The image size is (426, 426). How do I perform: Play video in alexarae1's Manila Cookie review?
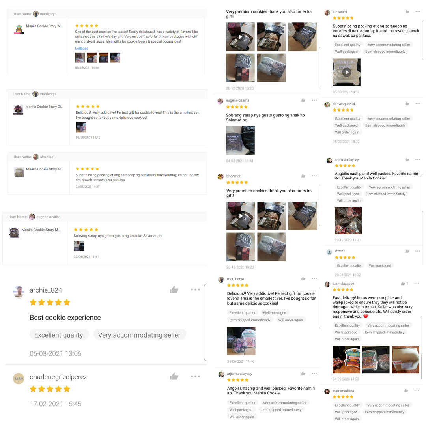(346, 72)
